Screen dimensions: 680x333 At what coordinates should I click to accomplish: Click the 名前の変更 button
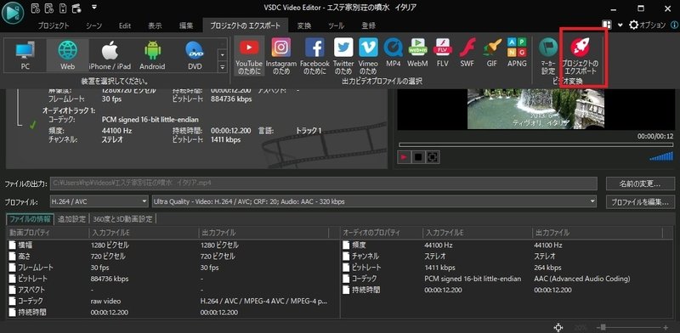click(640, 183)
